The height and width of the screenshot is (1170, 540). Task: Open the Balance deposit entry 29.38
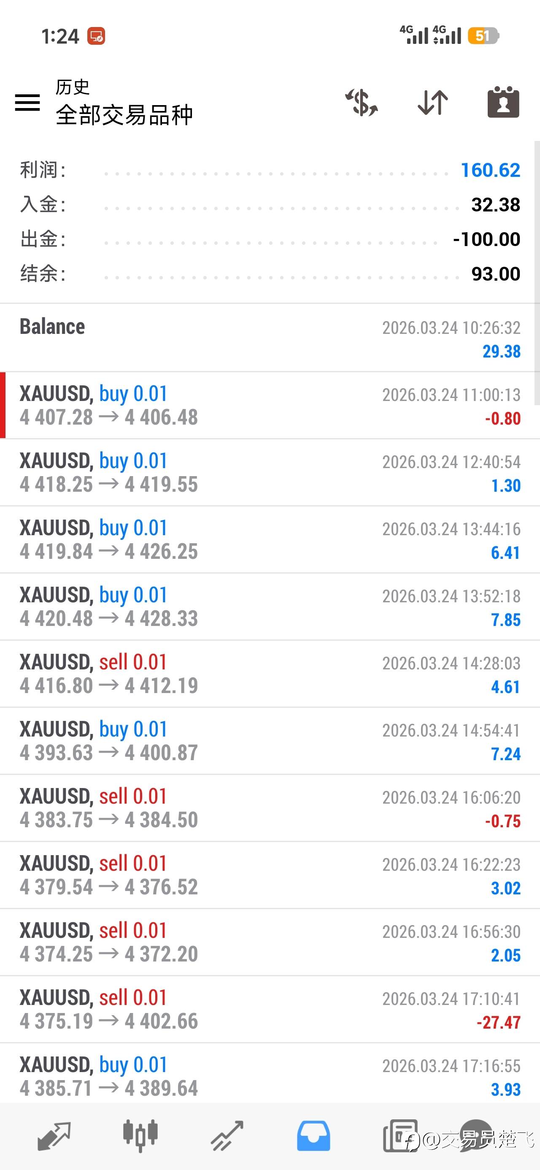pyautogui.click(x=270, y=339)
